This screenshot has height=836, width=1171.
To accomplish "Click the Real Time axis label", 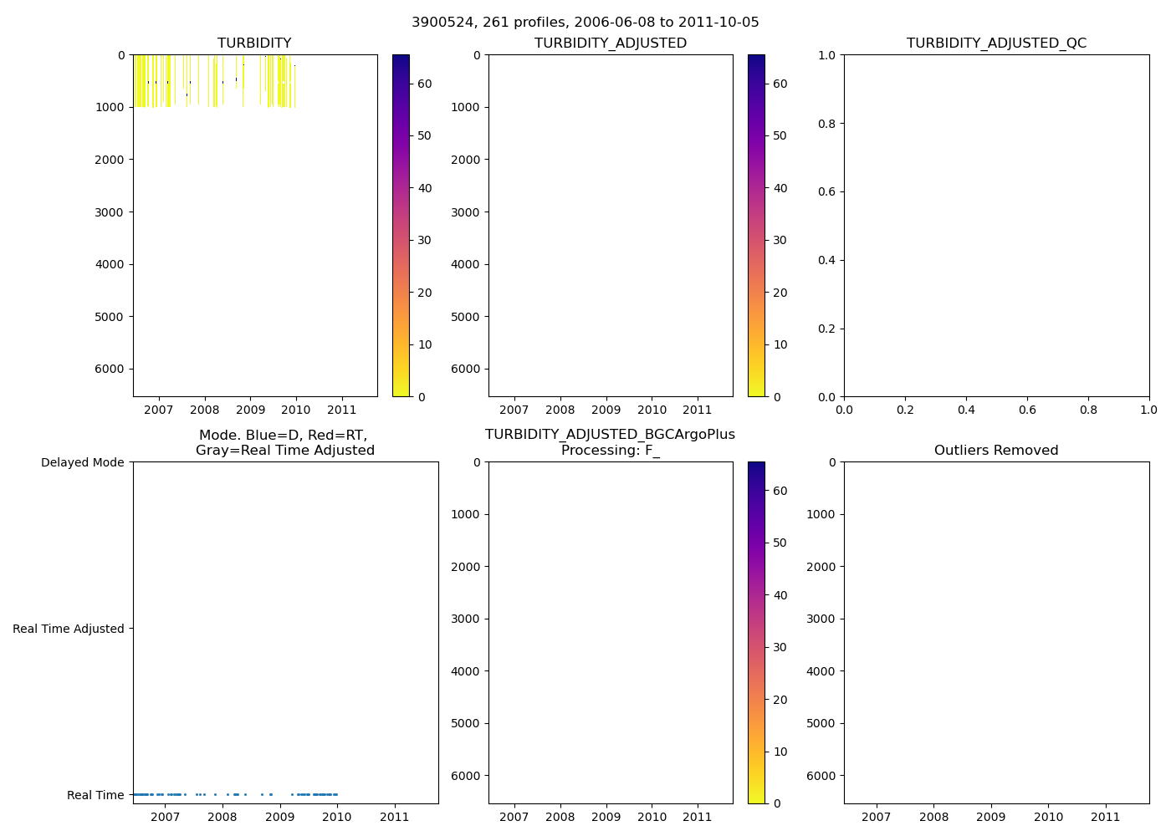I will [x=95, y=795].
